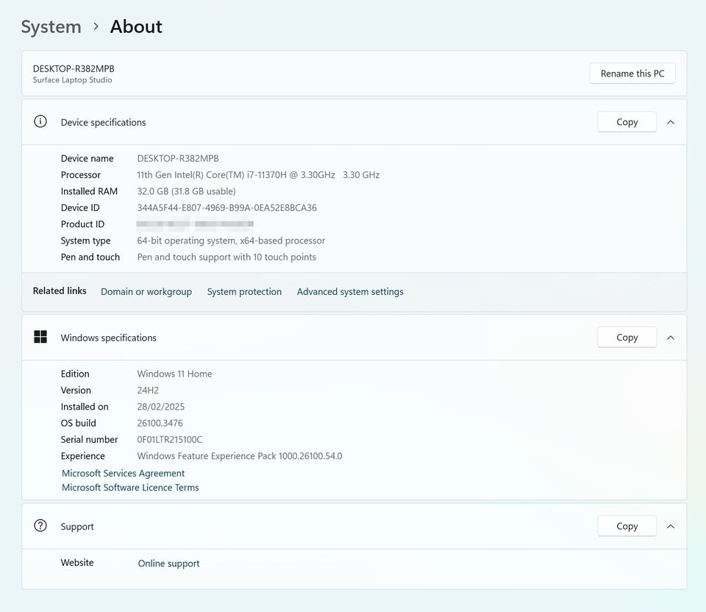Copy the Windows specifications details
The height and width of the screenshot is (612, 706).
627,338
